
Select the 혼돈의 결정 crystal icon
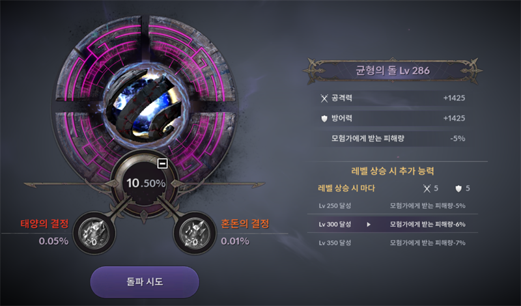tap(195, 233)
